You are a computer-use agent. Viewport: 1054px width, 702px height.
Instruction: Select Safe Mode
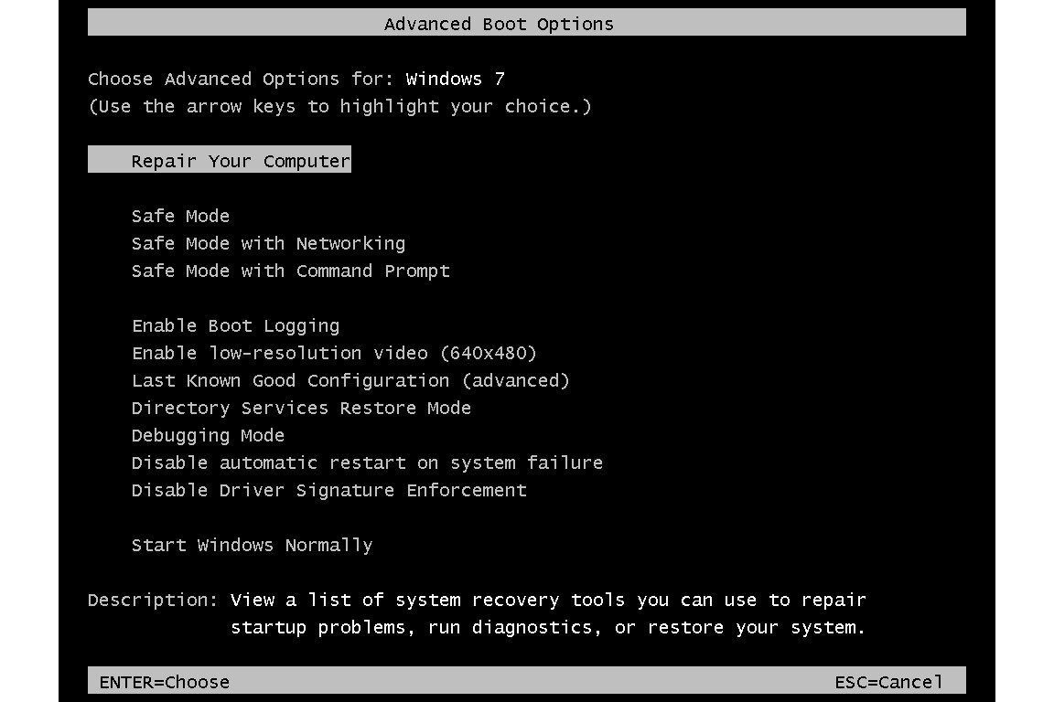click(180, 216)
